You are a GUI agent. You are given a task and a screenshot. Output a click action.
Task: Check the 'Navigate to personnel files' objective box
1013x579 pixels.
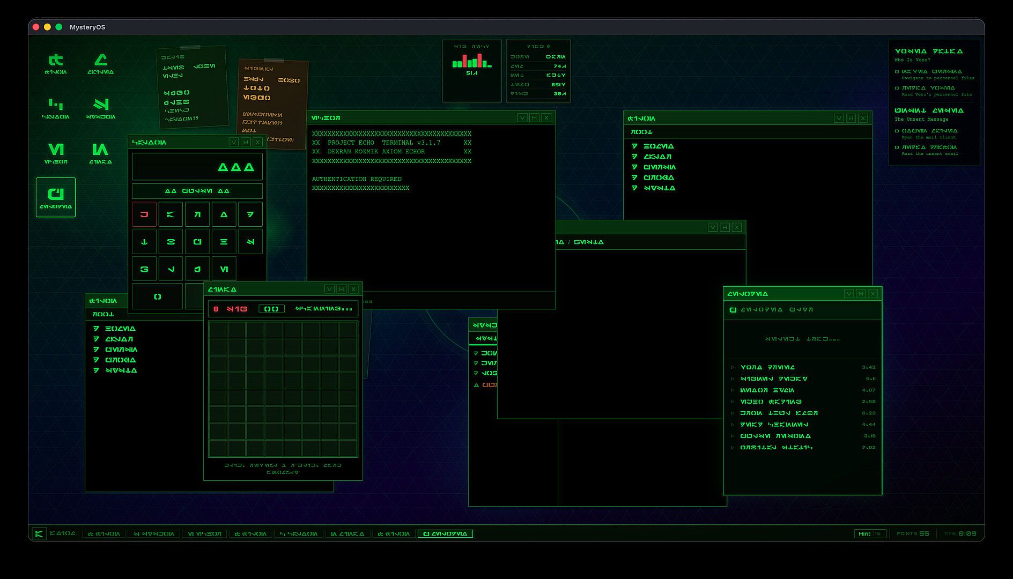897,72
